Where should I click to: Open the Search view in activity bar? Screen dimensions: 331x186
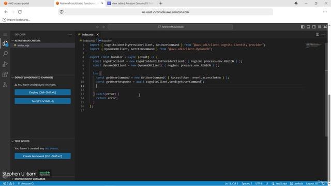click(5, 54)
